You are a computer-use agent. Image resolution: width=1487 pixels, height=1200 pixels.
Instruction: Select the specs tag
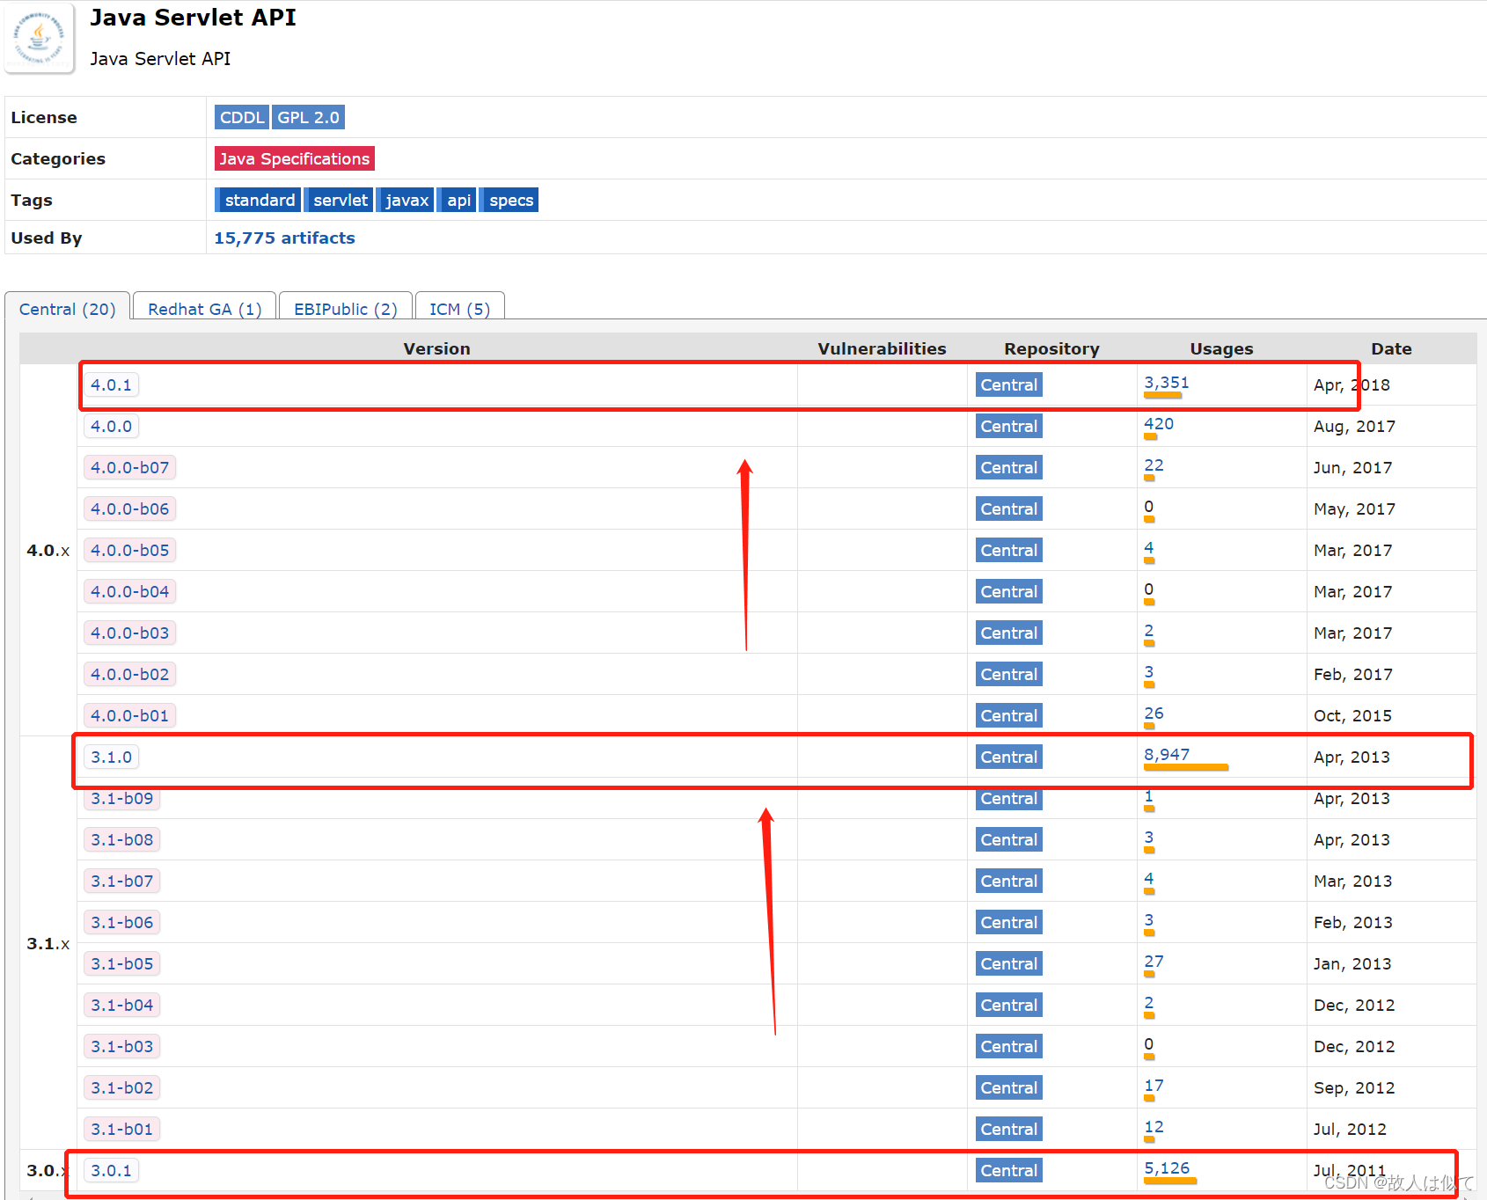[509, 200]
